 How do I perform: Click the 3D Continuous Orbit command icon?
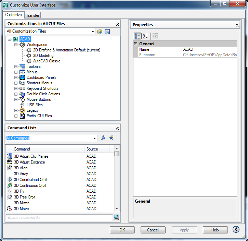point(10,185)
